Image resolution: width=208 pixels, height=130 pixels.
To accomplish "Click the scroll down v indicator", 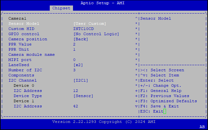I will pos(136,106).
